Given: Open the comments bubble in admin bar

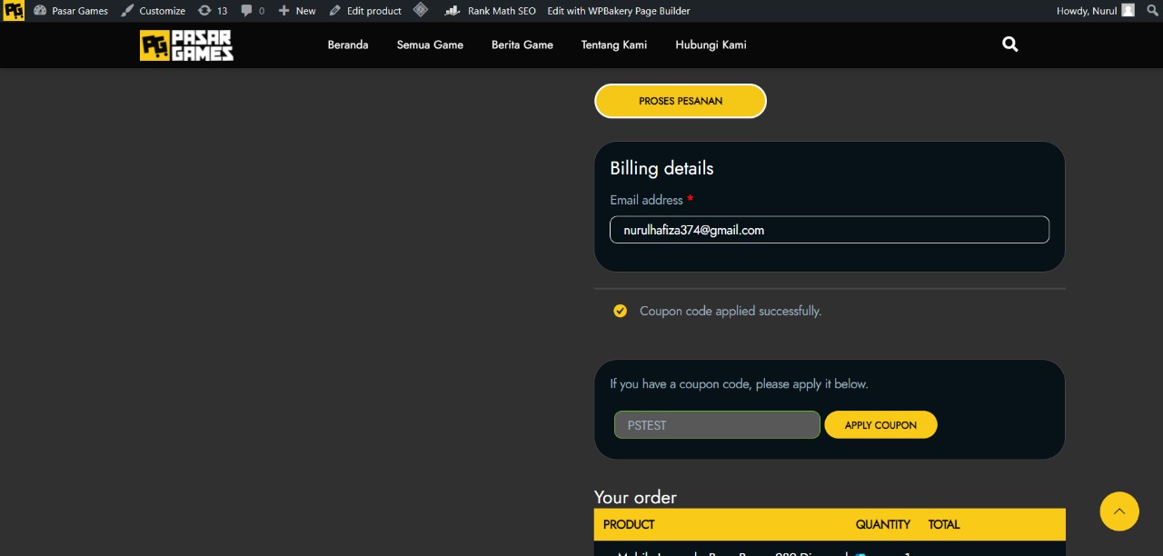Looking at the screenshot, I should [x=253, y=11].
